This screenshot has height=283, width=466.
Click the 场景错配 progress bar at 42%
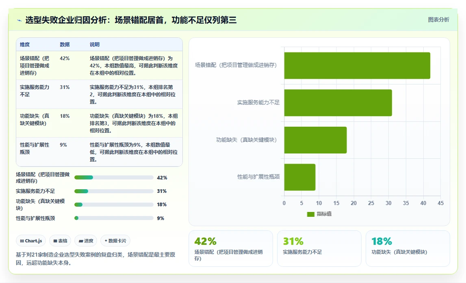click(x=114, y=177)
